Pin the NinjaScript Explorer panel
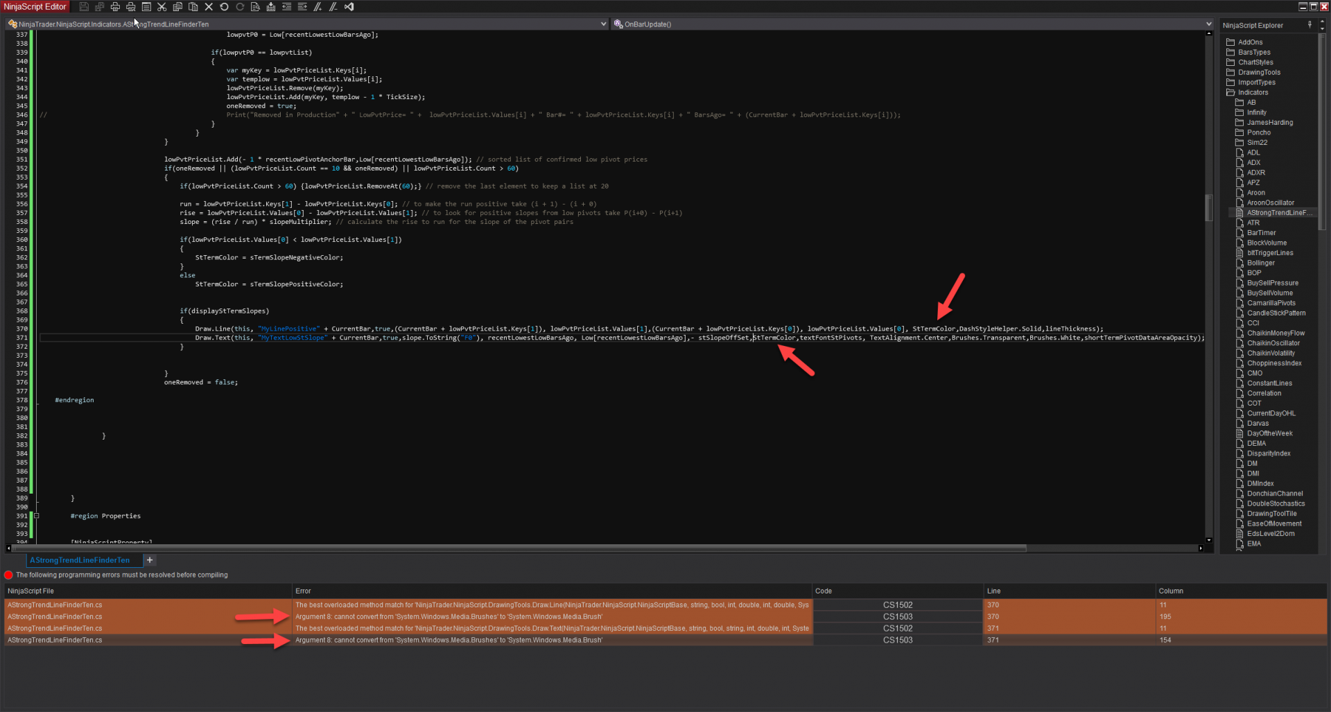1331x712 pixels. click(1310, 25)
